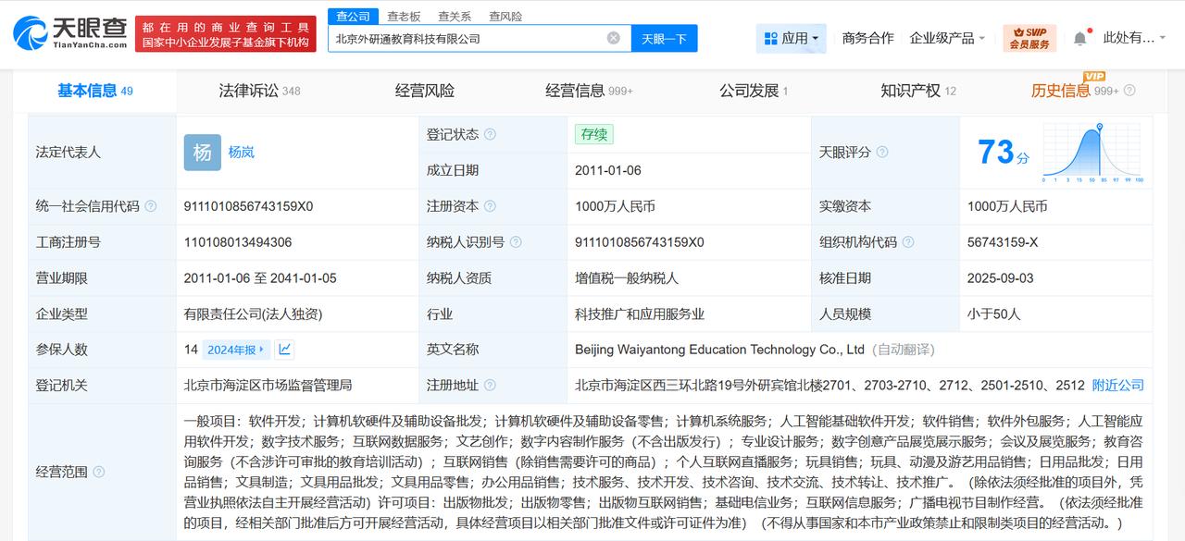This screenshot has height=541, width=1185.
Task: Click the 73 分 score value
Action: (1003, 152)
